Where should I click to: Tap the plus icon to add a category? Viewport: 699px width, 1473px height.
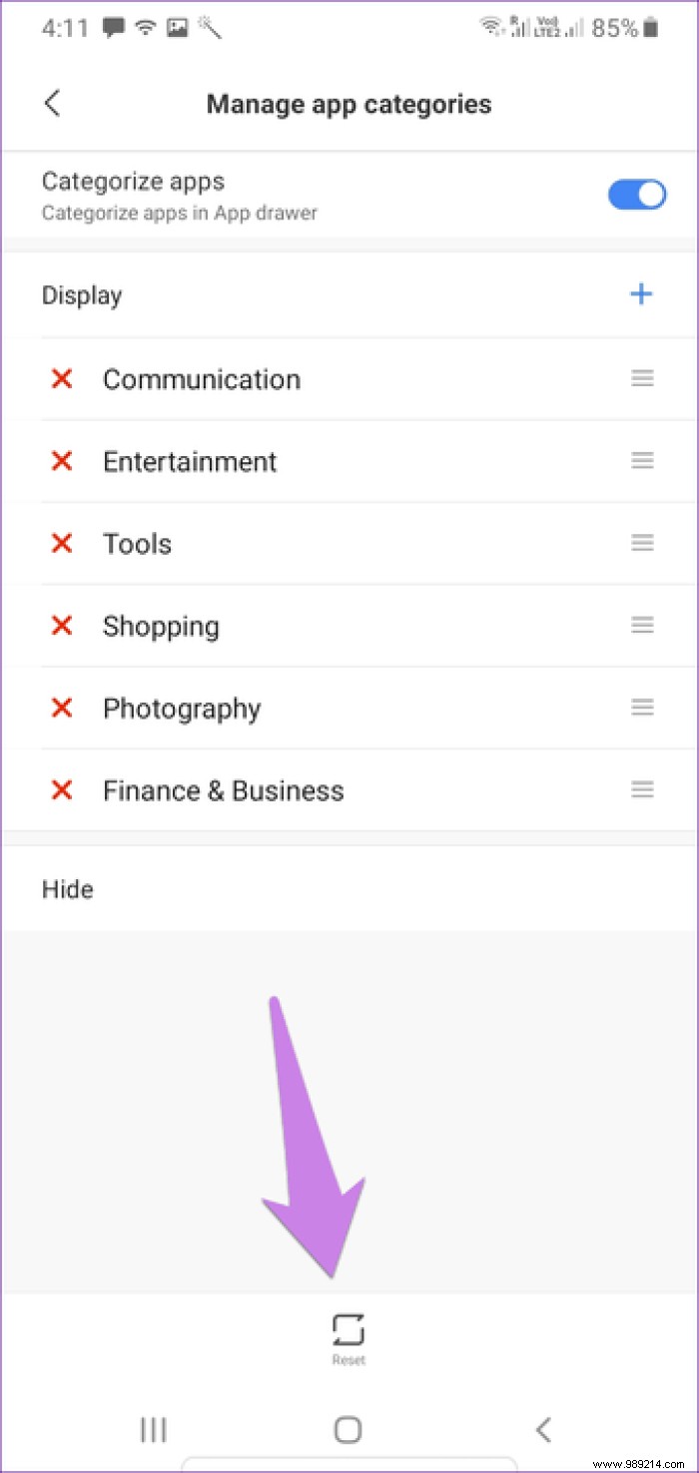pos(641,293)
